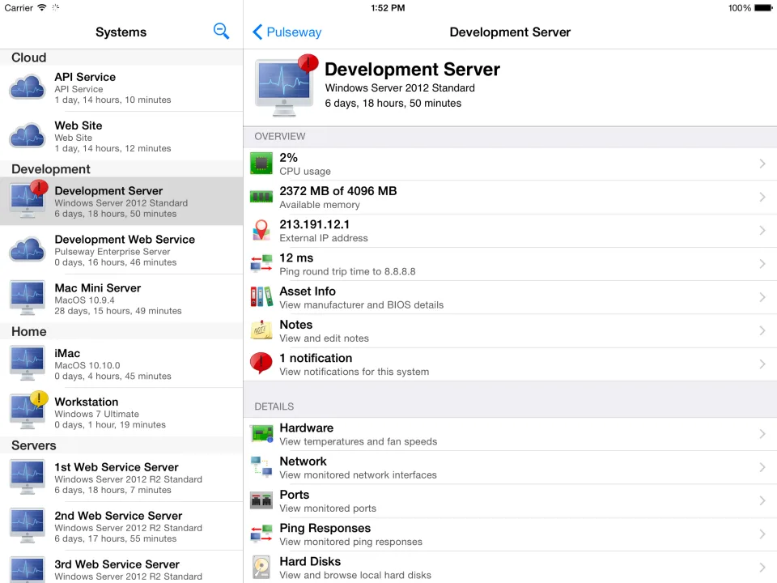This screenshot has width=777, height=583.
Task: Open 2372 MB of 4096 MB memory value
Action: point(338,191)
